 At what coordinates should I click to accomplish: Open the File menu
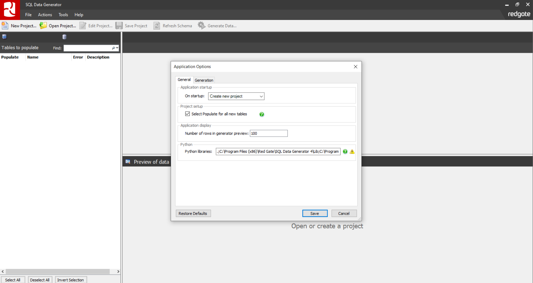[x=28, y=15]
